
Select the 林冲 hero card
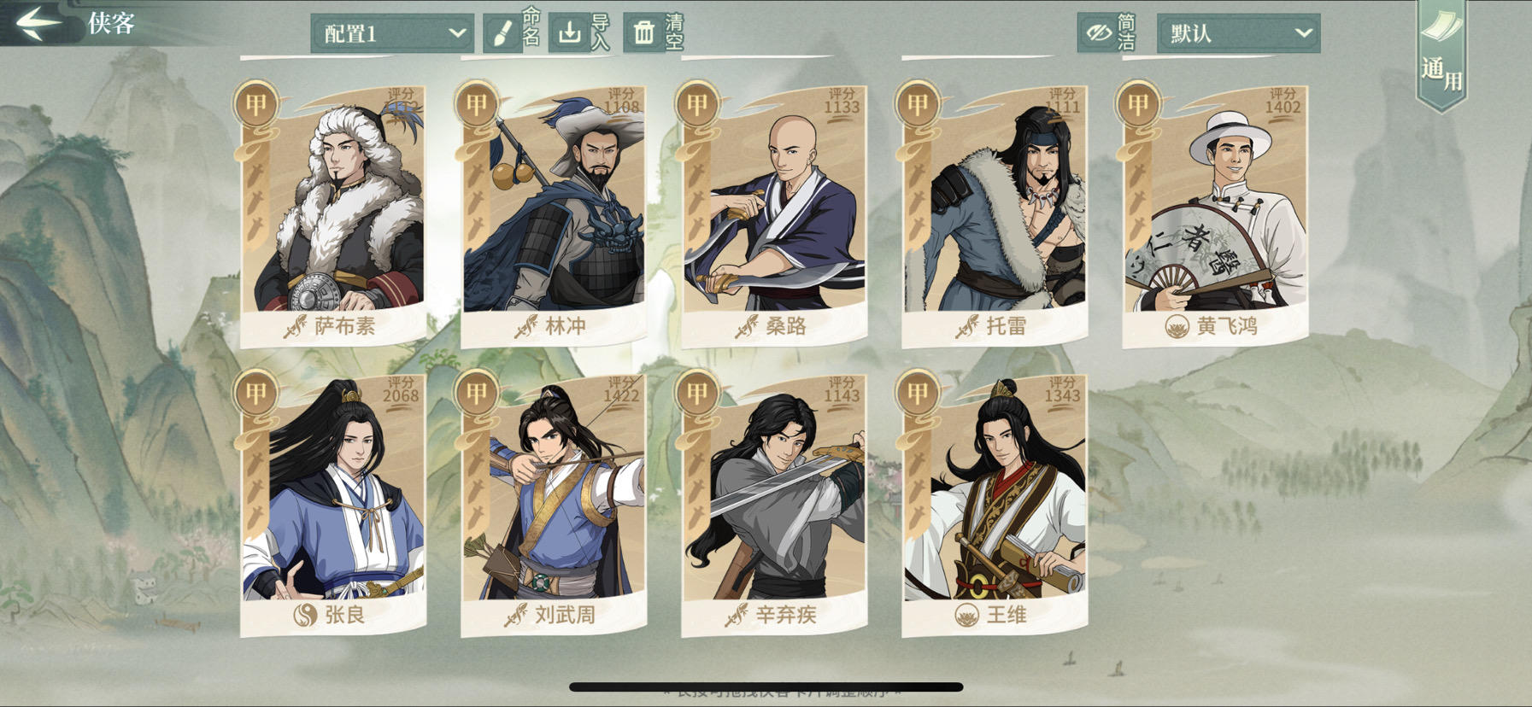coord(554,215)
